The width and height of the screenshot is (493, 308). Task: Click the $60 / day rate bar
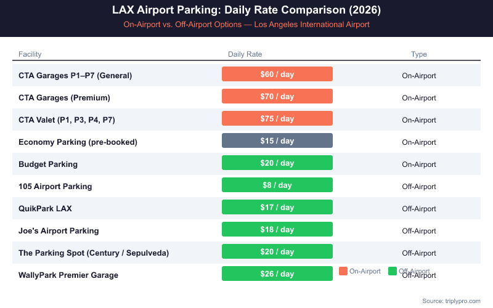click(x=277, y=74)
